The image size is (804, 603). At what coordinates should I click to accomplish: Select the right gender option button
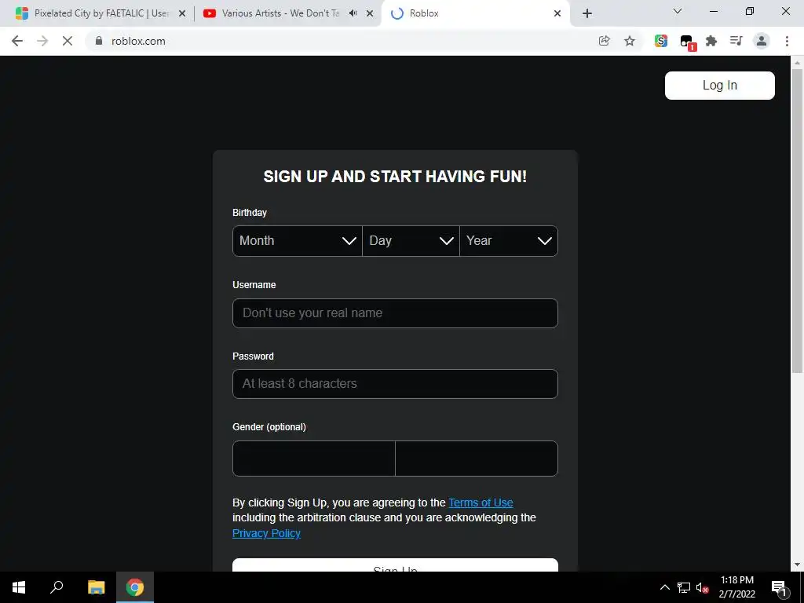(x=477, y=459)
